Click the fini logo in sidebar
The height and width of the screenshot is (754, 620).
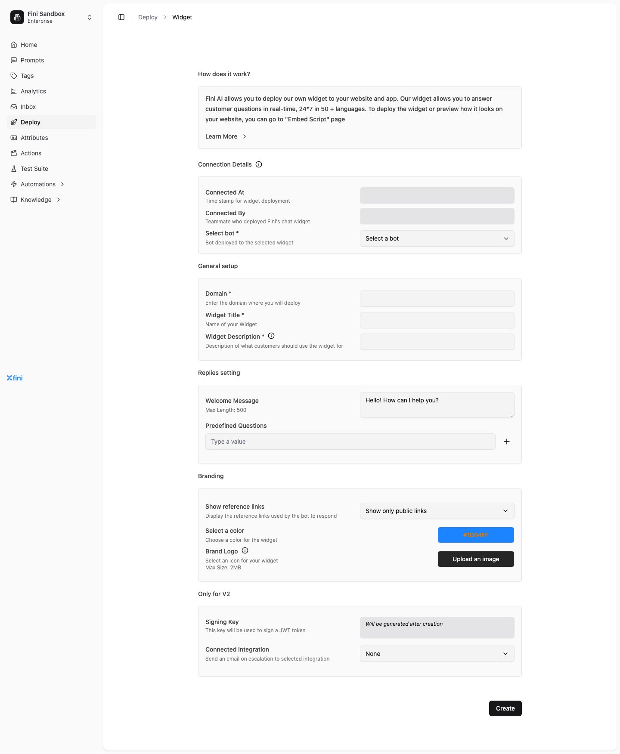15,378
